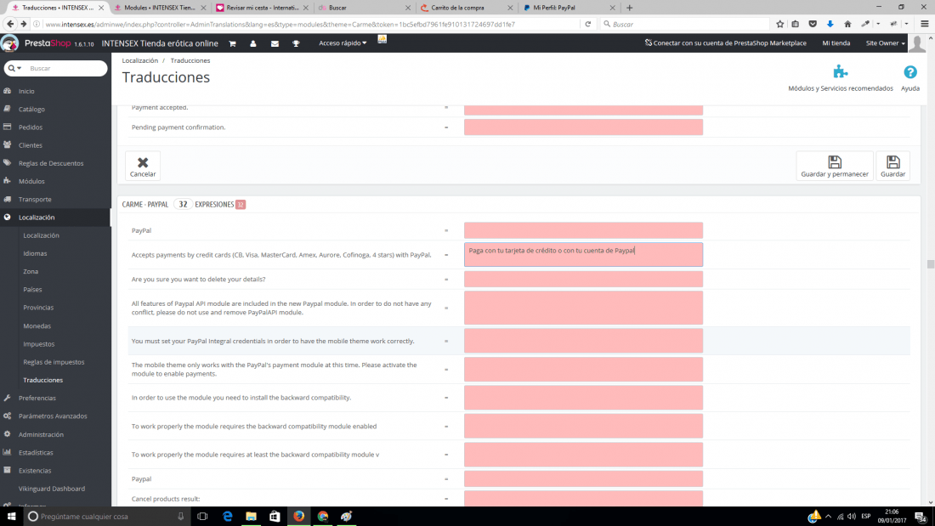
Task: Select Provincias submenu item
Action: click(x=38, y=308)
